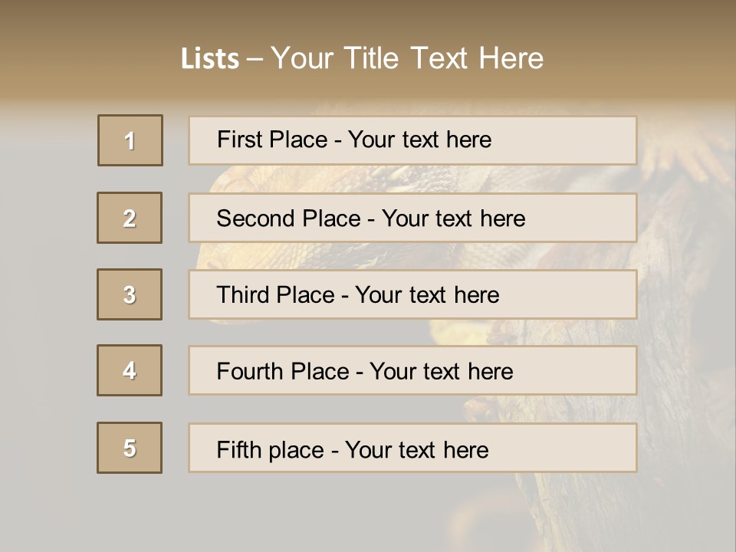The height and width of the screenshot is (552, 736).
Task: Select the "Your Title Text Here" title text
Action: coord(407,58)
